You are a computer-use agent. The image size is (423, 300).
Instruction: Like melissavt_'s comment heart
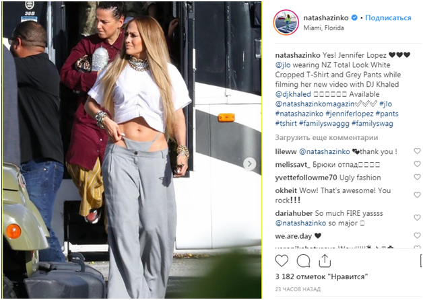417,164
